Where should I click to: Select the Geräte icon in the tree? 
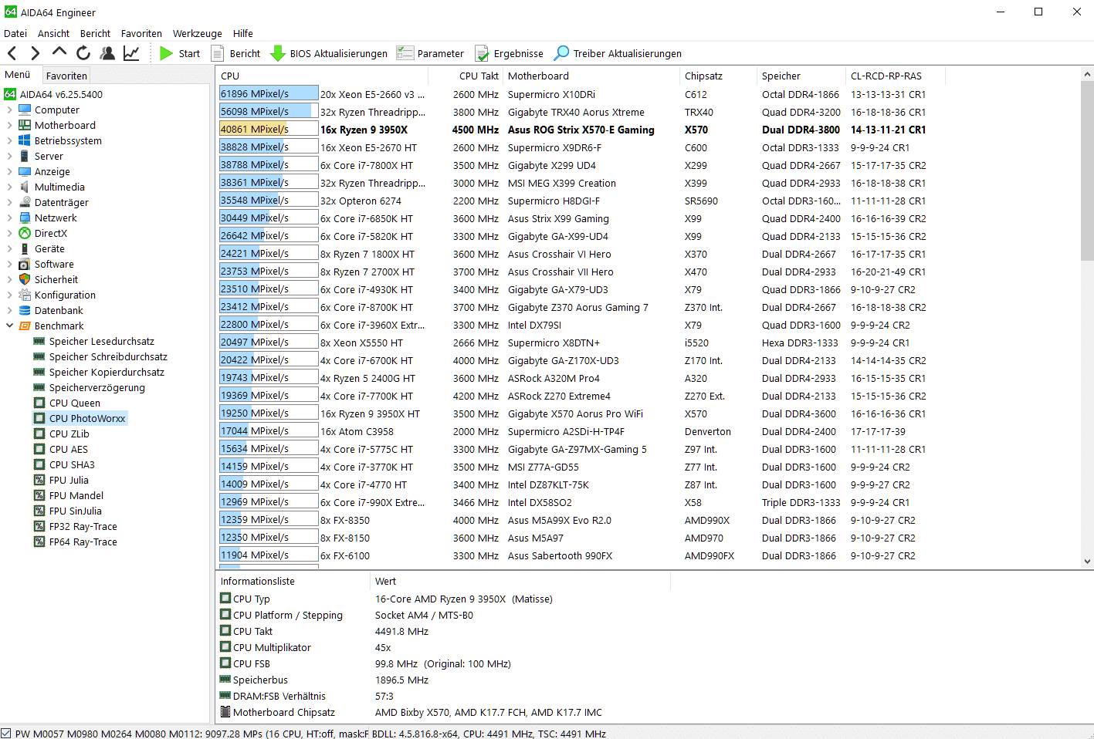click(x=25, y=248)
